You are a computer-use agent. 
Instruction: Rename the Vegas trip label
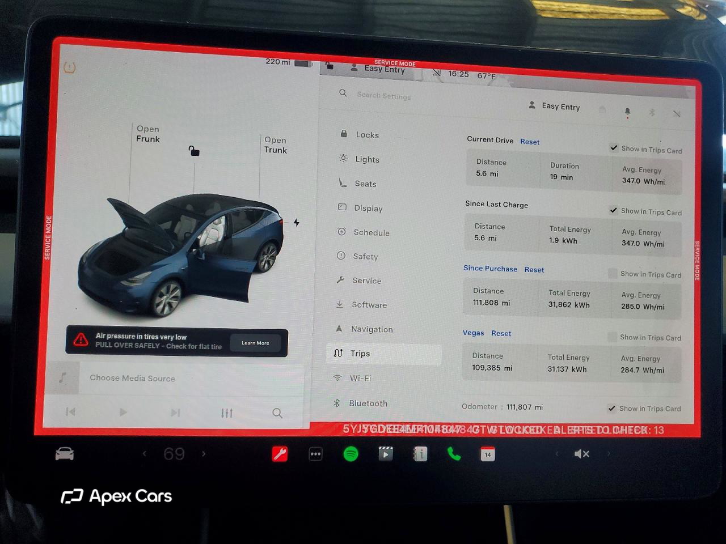(x=473, y=333)
